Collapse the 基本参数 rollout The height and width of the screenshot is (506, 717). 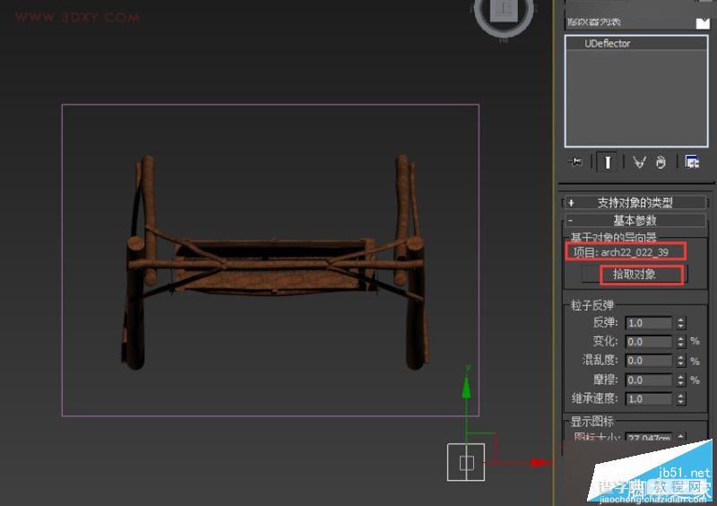[635, 221]
